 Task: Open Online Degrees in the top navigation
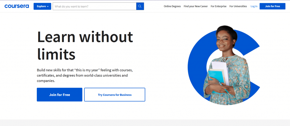point(172,6)
